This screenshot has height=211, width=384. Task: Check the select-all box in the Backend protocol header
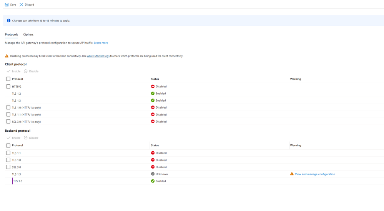(8, 145)
